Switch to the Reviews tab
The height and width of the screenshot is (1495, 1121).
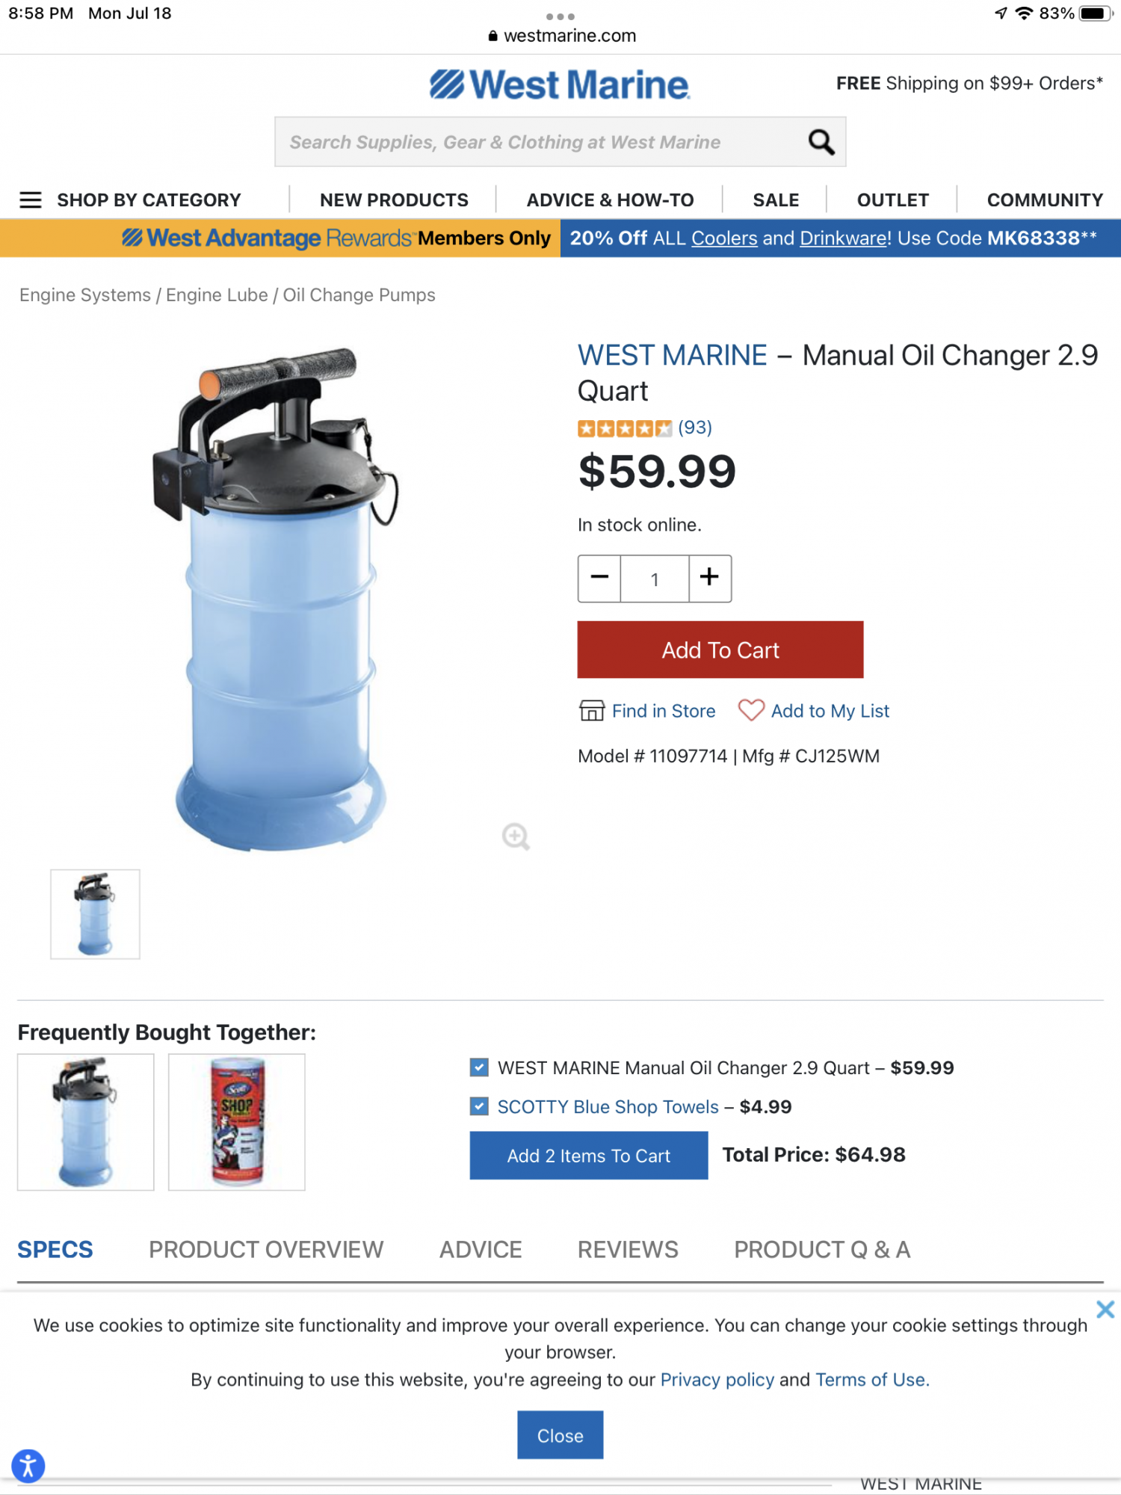[628, 1249]
